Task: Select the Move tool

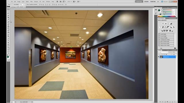Action: pos(8,9)
